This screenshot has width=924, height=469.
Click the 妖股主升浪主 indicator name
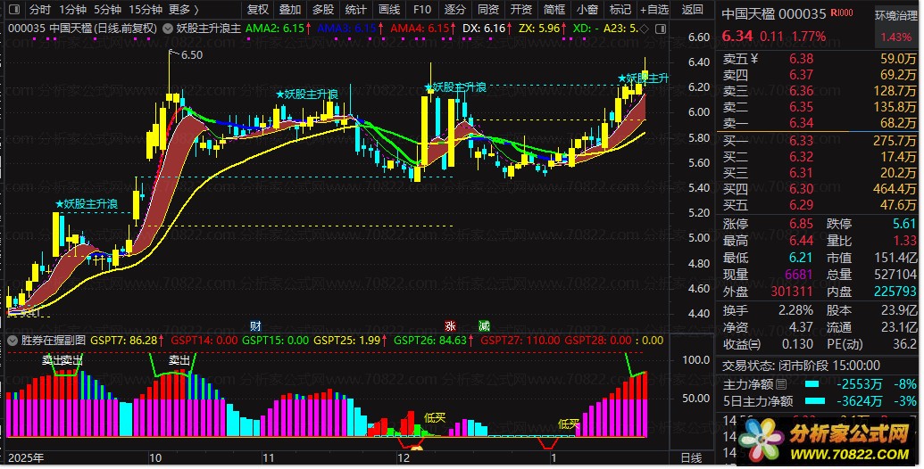point(209,29)
